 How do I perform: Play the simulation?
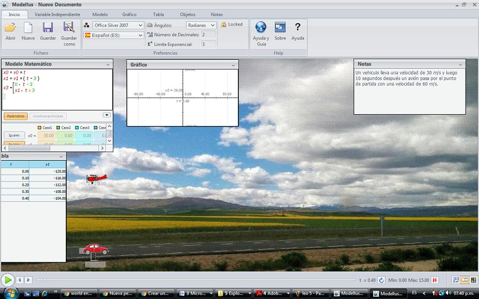click(x=7, y=280)
